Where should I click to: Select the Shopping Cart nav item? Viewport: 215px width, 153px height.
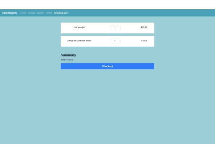pyautogui.click(x=61, y=13)
